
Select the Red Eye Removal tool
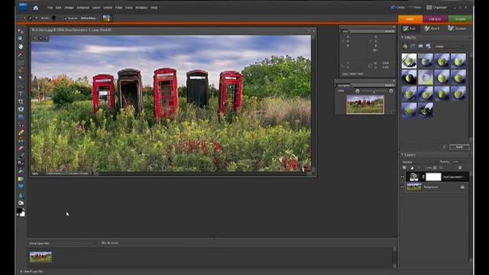click(21, 125)
